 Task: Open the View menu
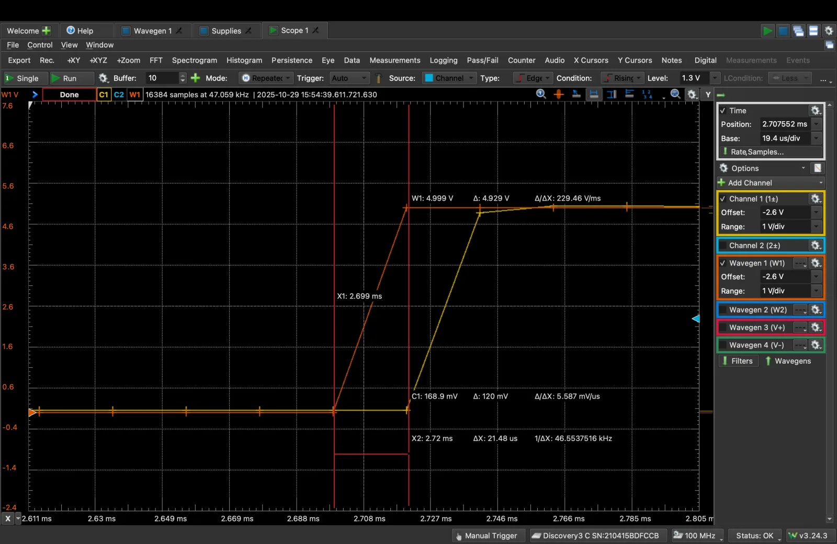point(69,45)
